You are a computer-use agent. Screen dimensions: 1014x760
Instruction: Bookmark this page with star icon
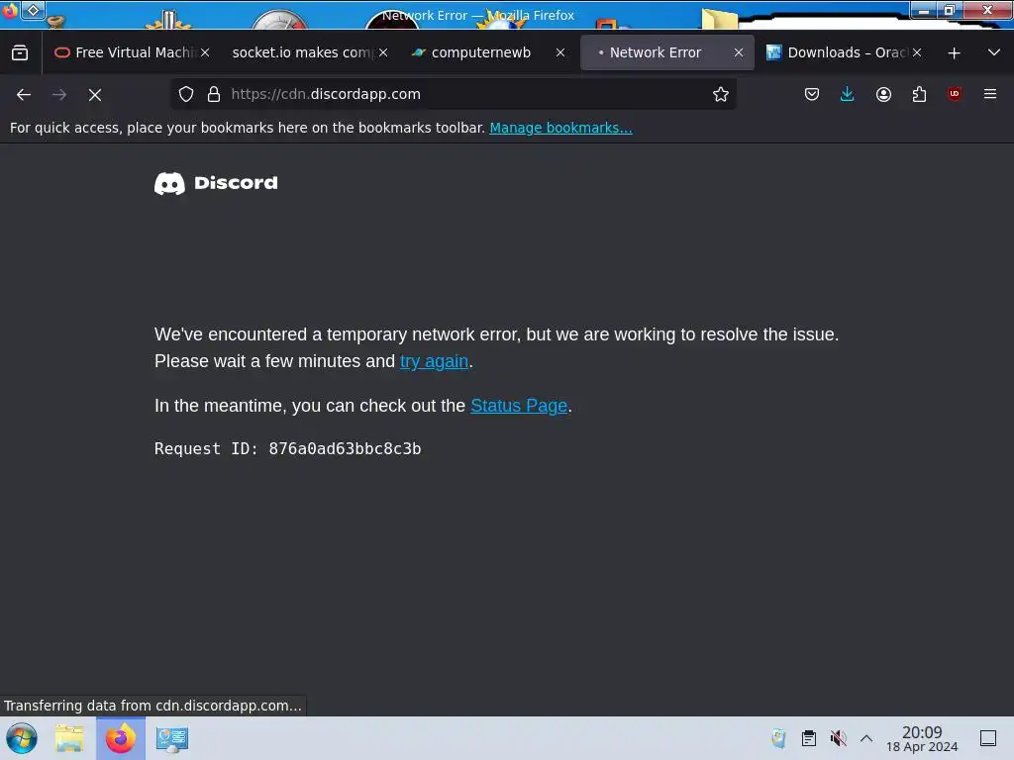pos(721,94)
